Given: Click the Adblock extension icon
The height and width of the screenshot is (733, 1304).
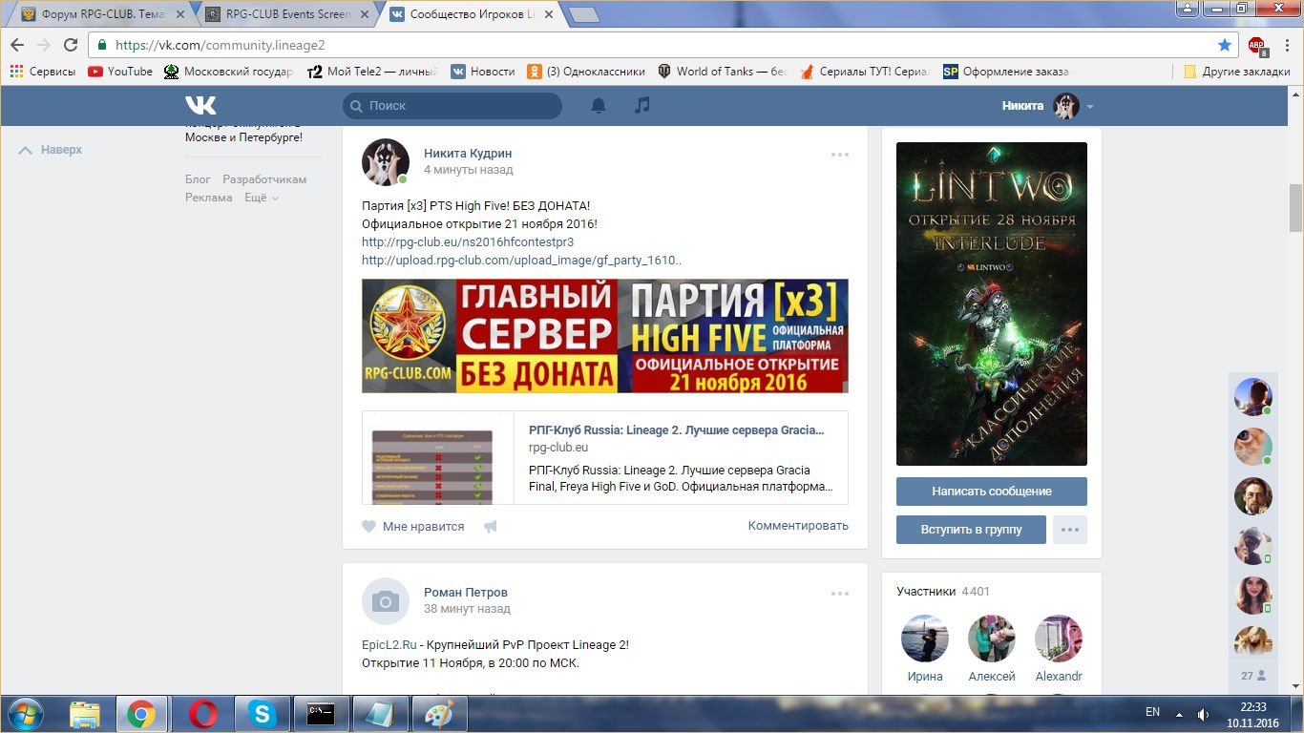Looking at the screenshot, I should click(1257, 45).
